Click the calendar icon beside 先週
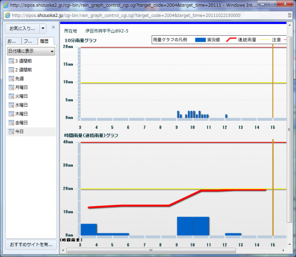The width and height of the screenshot is (296, 257). point(11,78)
